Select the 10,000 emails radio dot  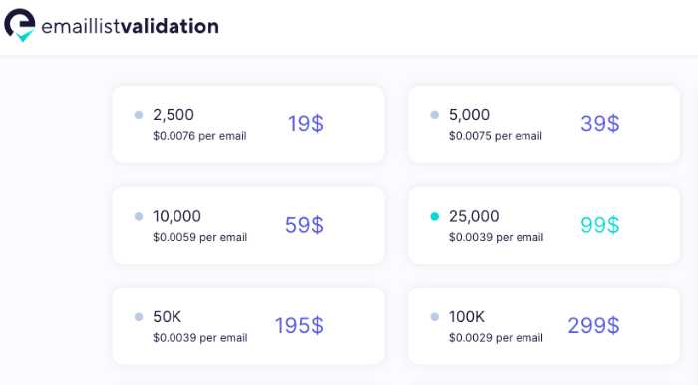point(139,216)
